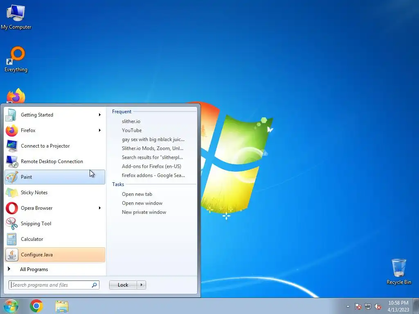The height and width of the screenshot is (314, 419).
Task: Select Open new window task
Action: 142,203
